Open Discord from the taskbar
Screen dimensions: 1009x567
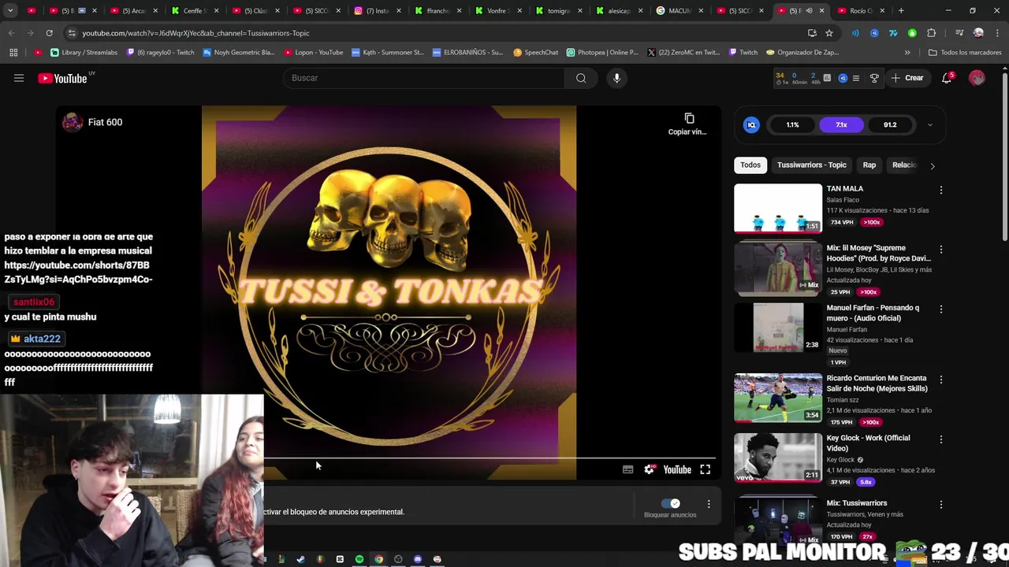click(418, 559)
